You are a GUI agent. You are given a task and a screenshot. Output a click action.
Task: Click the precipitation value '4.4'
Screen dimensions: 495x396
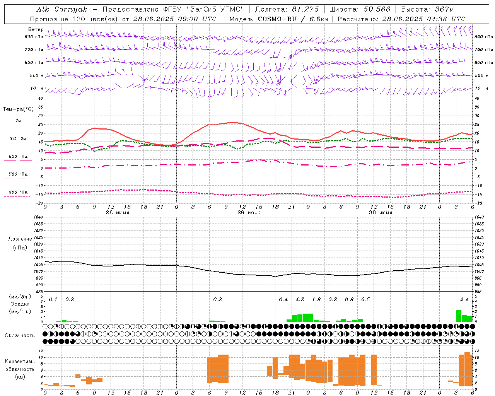click(464, 300)
